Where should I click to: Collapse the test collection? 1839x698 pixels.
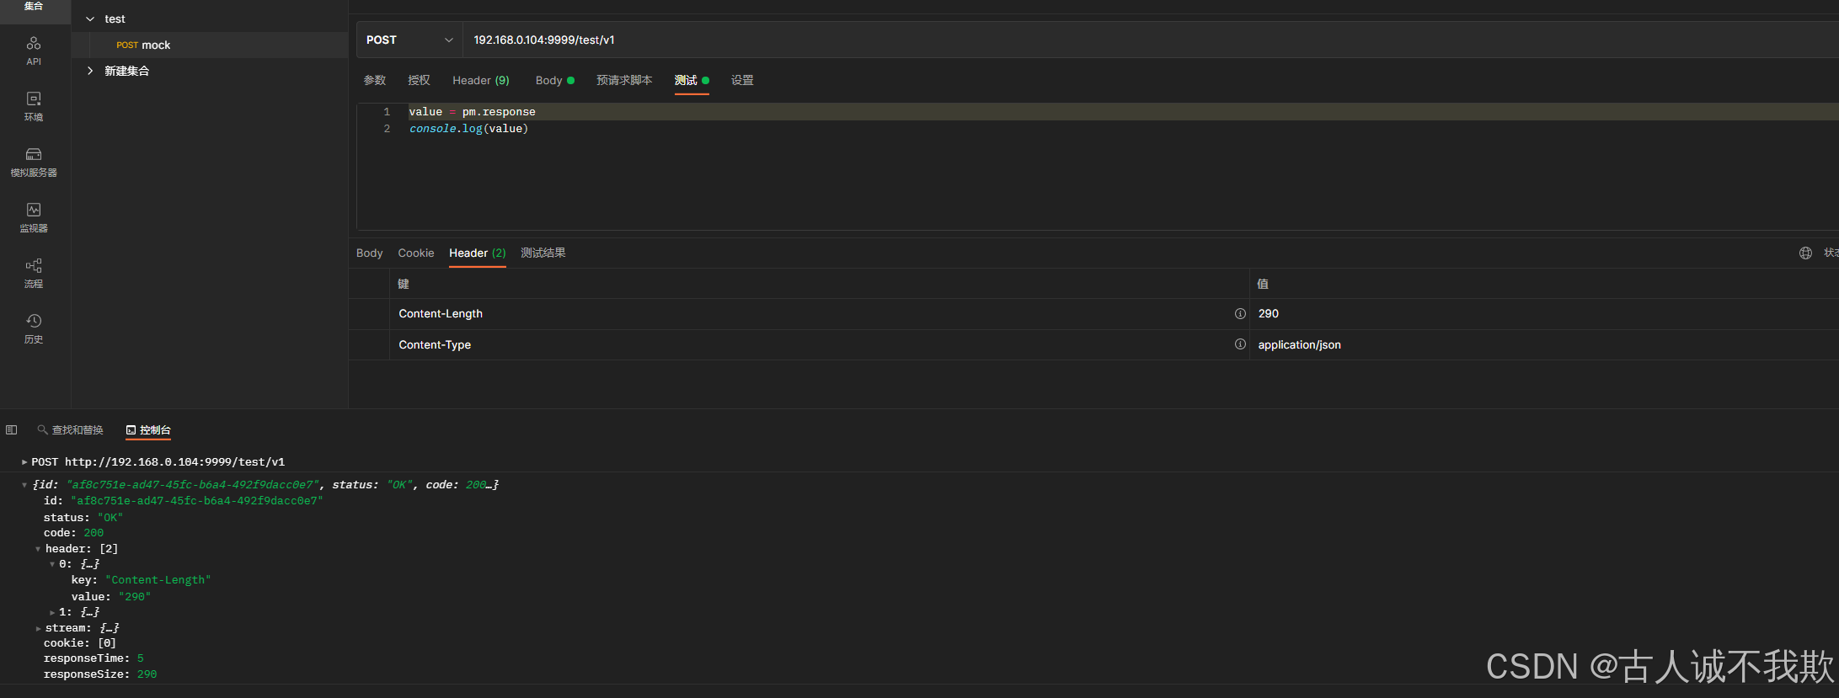[90, 19]
